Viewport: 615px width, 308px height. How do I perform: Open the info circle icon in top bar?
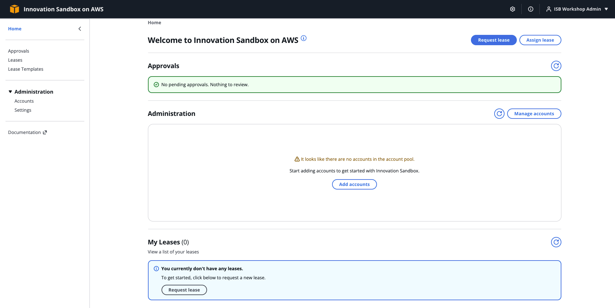(530, 9)
